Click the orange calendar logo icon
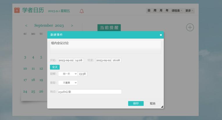The width and height of the screenshot is (222, 120). (17, 10)
